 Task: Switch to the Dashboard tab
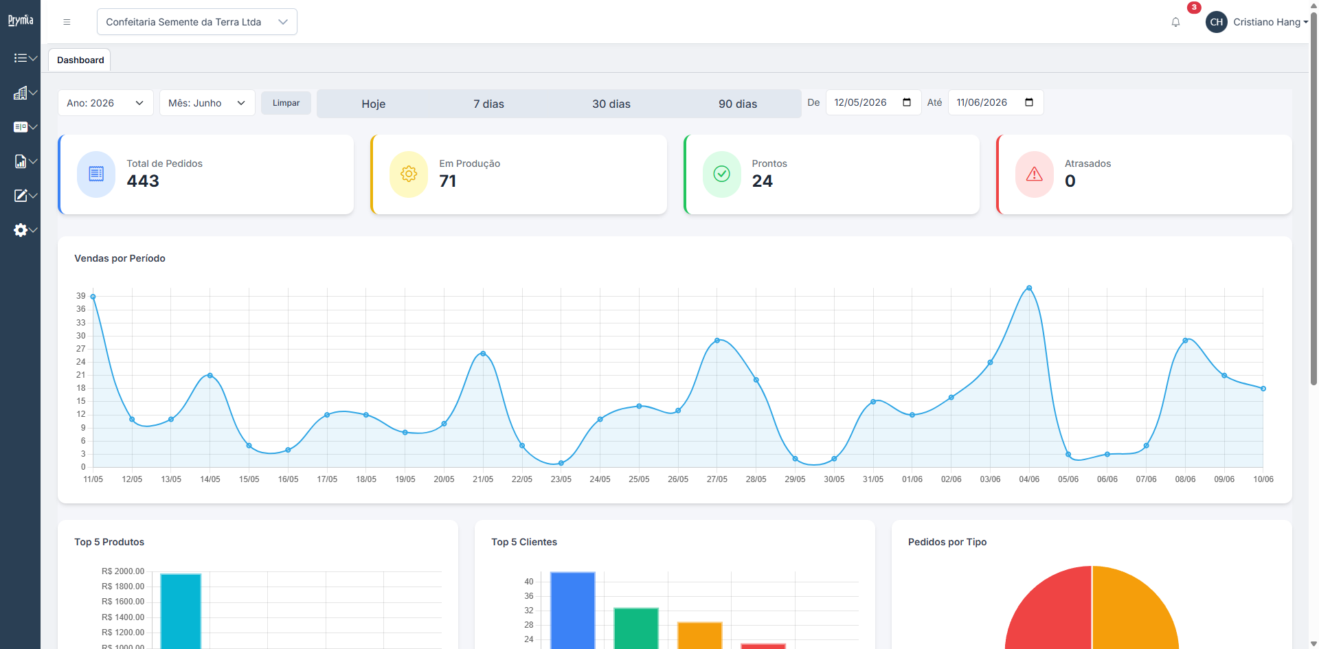point(80,60)
